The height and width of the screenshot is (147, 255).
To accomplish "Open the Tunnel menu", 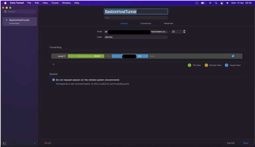I will point(55,3).
